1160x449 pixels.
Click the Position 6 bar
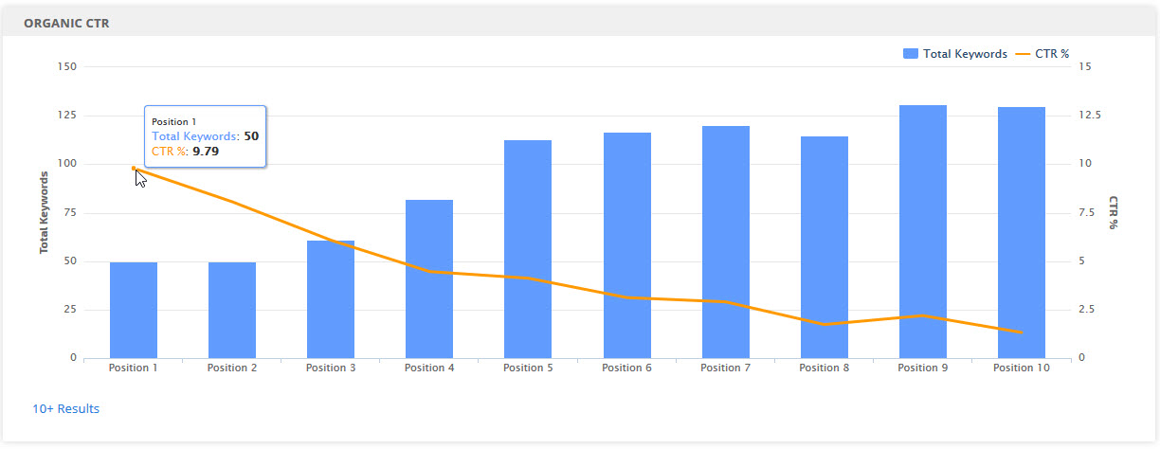627,245
